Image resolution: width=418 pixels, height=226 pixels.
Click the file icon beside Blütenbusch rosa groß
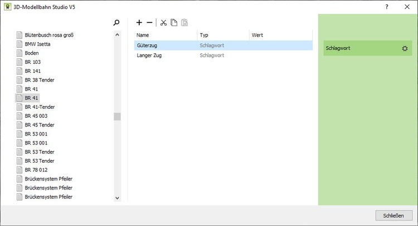20,35
